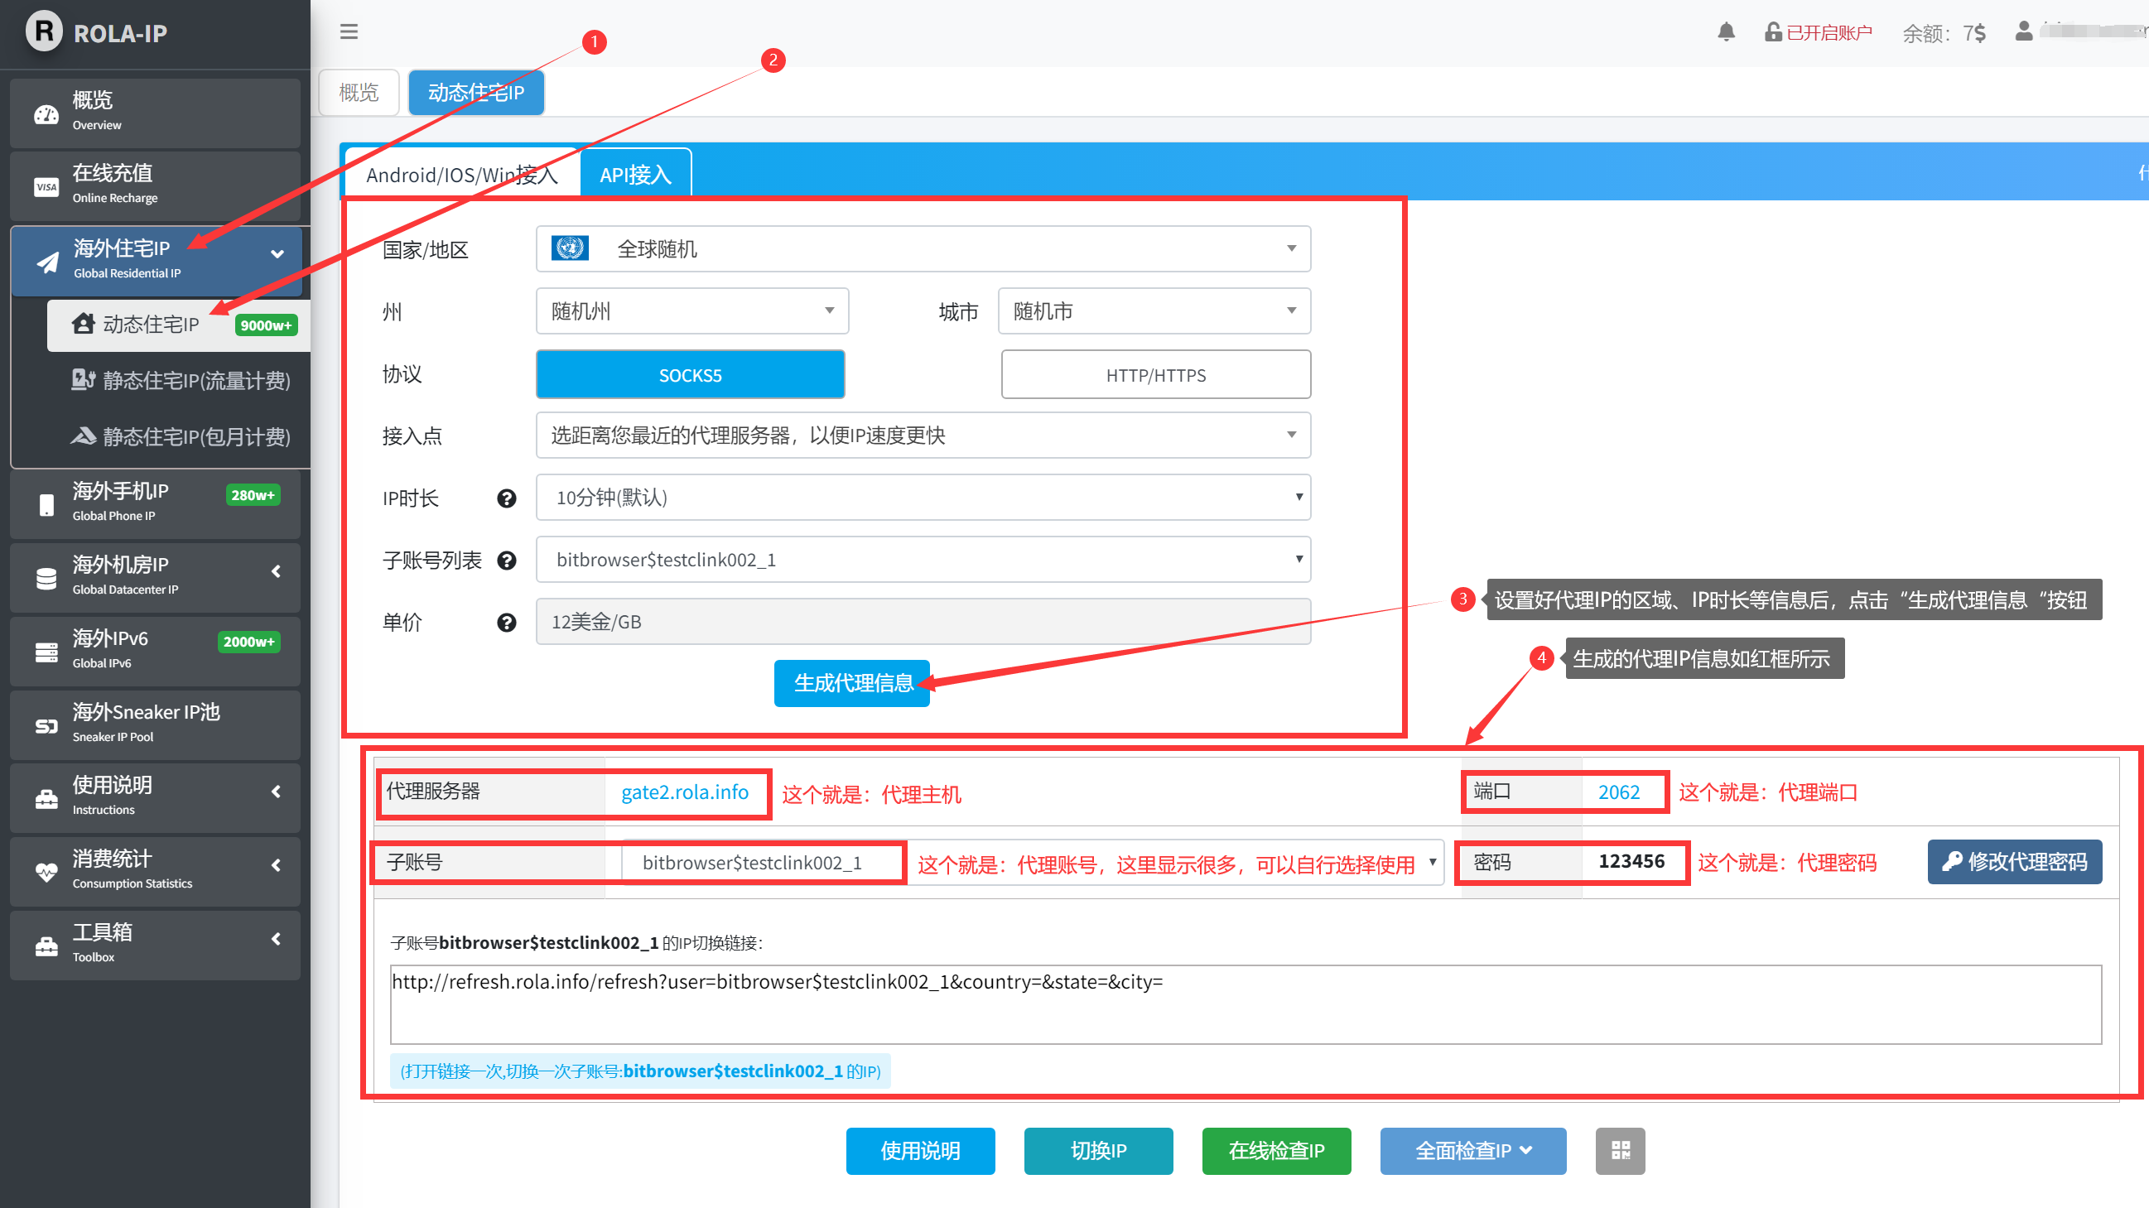Click the user profile avatar icon
Image resolution: width=2149 pixels, height=1208 pixels.
2023,31
